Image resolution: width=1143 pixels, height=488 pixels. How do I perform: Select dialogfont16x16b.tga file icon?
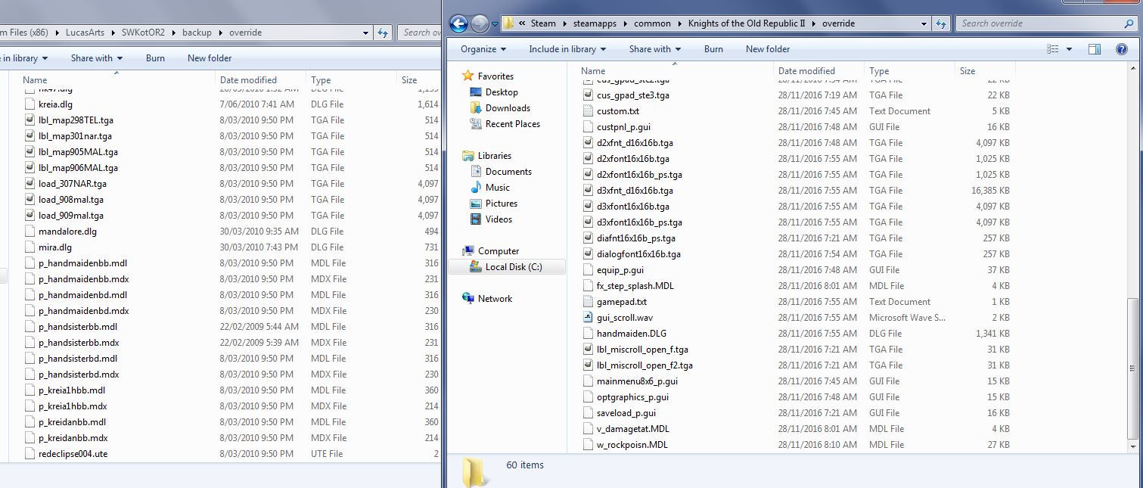pos(589,254)
